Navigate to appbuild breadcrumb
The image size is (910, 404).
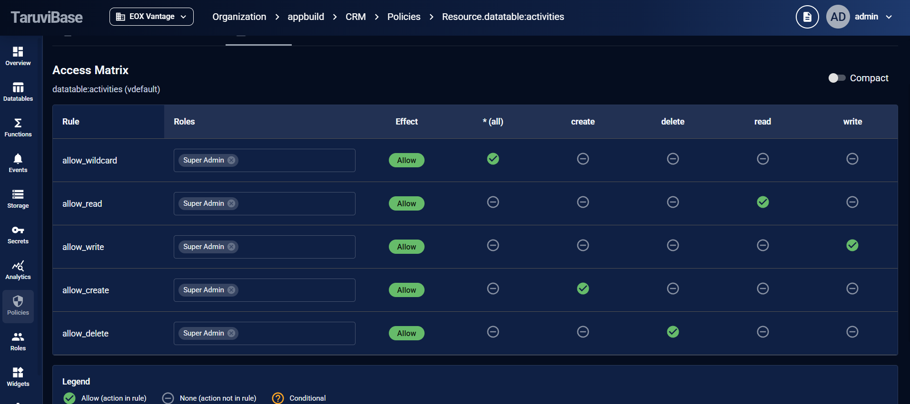[x=306, y=17]
